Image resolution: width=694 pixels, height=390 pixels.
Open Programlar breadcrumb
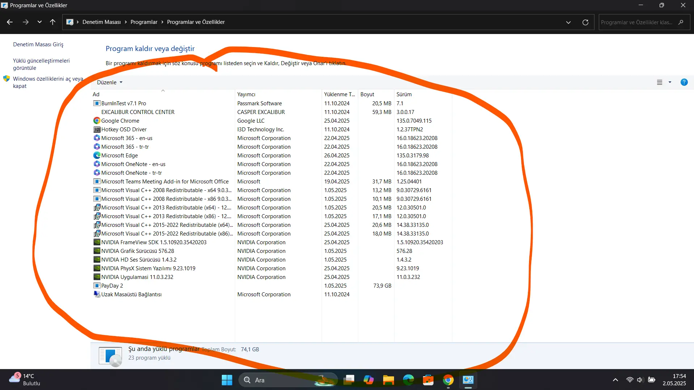144,22
